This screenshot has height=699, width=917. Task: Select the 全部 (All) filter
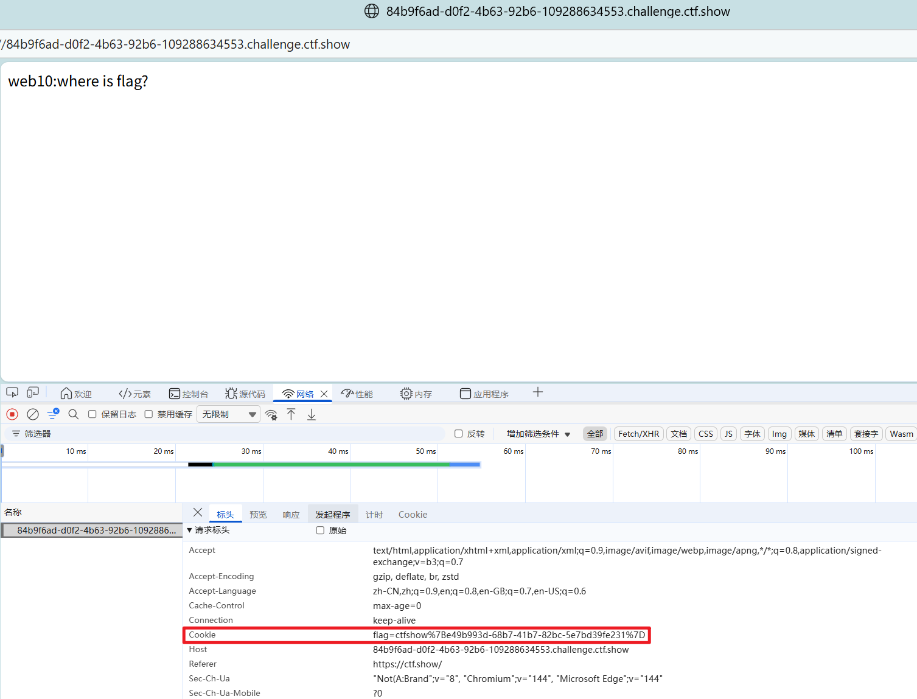595,434
